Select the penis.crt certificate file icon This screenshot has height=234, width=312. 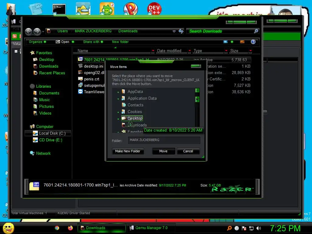80,79
